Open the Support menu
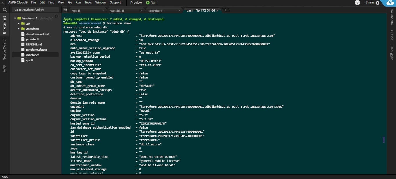 pyautogui.click(x=115, y=2)
